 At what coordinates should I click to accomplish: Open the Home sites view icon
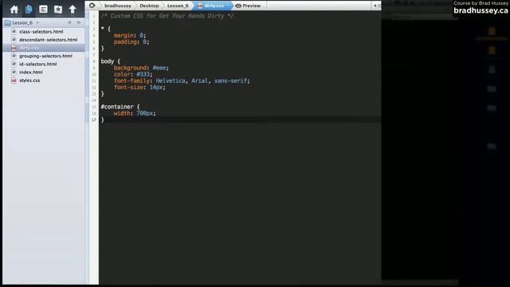coord(14,10)
